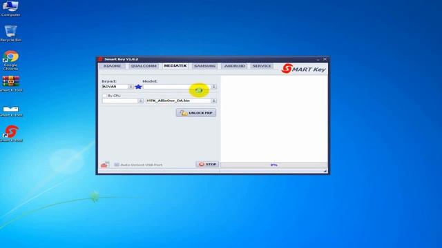Click inside the white log output area
Screen dimensions: 442x248
(274, 118)
